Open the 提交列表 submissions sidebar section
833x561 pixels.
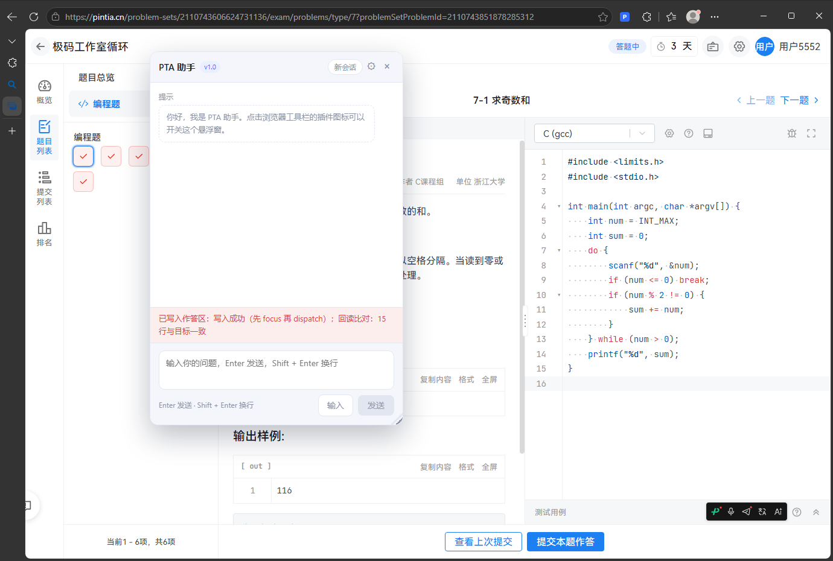point(44,188)
